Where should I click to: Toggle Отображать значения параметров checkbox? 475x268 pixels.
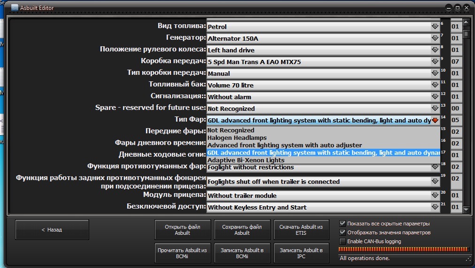pos(343,232)
